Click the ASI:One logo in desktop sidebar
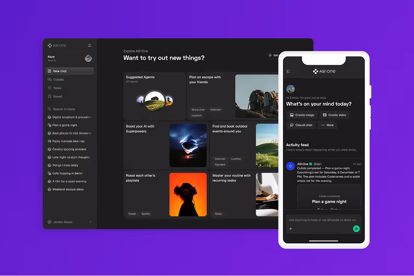The width and height of the screenshot is (414, 276). point(57,45)
